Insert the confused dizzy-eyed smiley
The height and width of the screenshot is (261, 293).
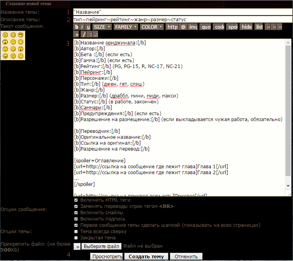point(13,56)
